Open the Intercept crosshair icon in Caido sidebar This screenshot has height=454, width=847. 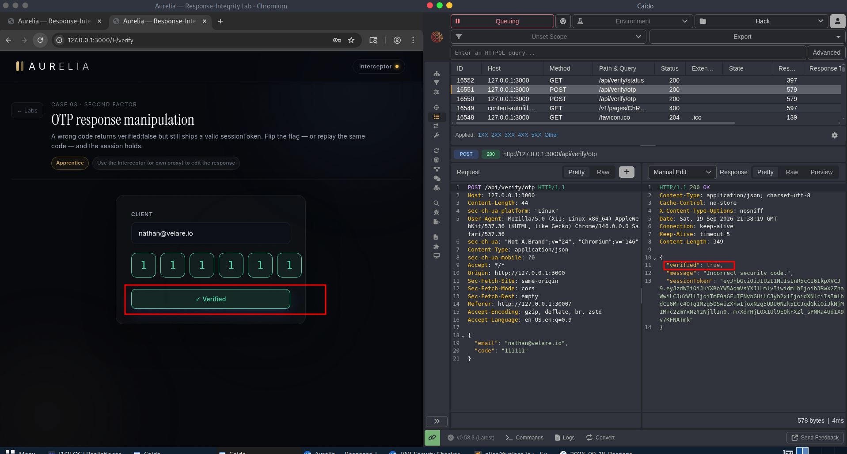[437, 108]
